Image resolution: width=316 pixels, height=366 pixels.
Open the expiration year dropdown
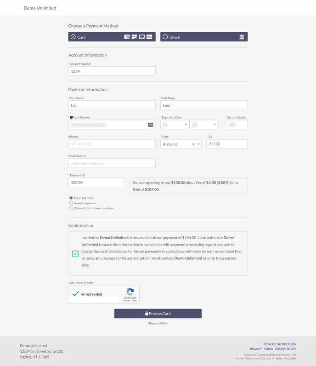(204, 125)
